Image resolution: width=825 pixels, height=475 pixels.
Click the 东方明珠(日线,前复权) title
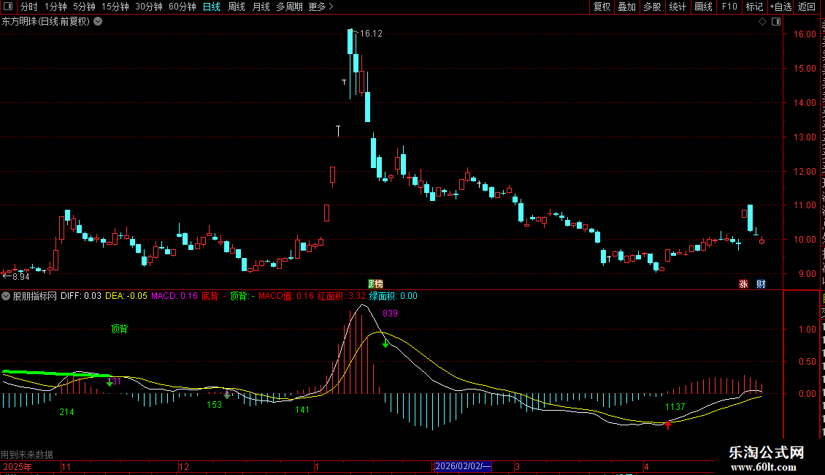pyautogui.click(x=46, y=22)
